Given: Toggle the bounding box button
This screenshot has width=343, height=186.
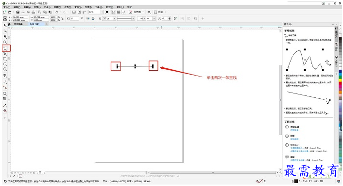Looking at the screenshot, I should point(195,18).
